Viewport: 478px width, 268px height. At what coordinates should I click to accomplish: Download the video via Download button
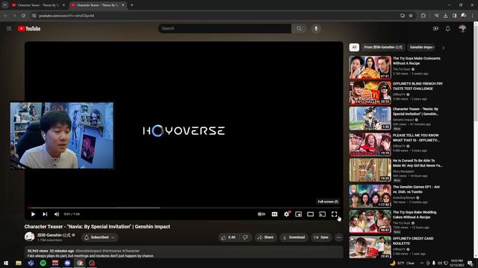pos(294,237)
